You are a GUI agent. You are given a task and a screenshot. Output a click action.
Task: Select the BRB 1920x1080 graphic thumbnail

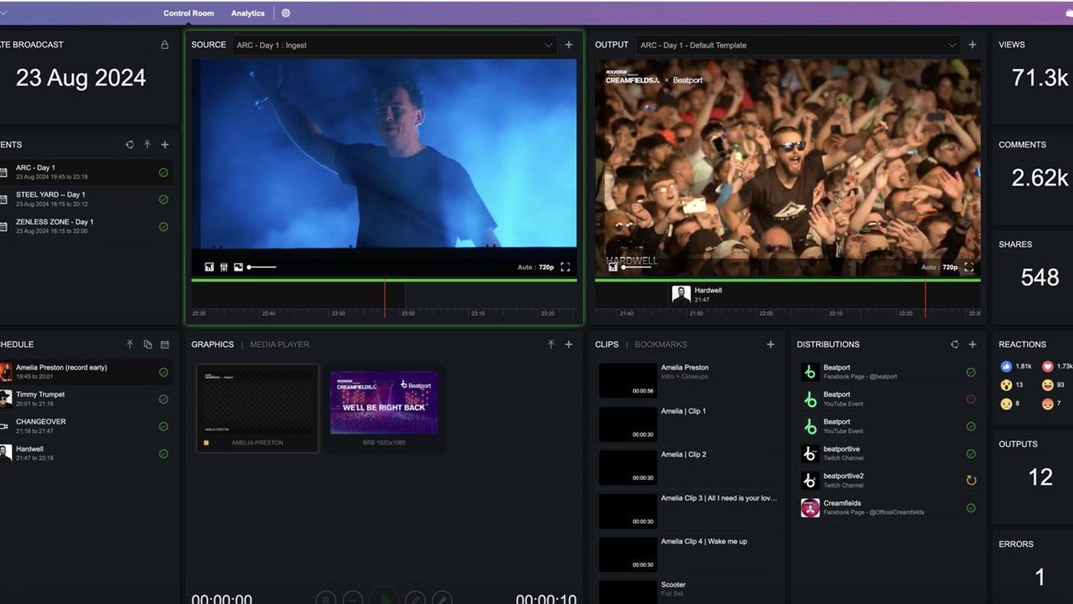pos(384,409)
